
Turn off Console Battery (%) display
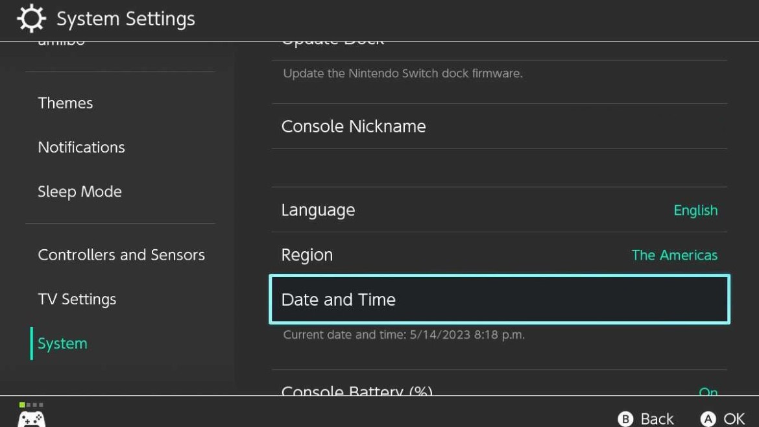click(708, 392)
